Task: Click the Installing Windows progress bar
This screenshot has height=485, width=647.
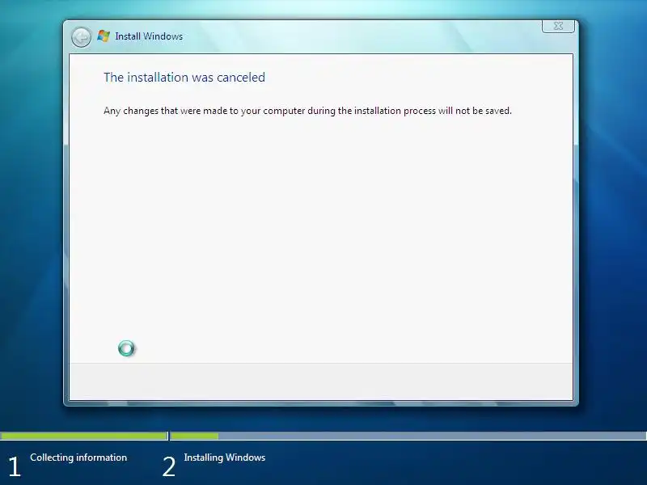Action: point(408,436)
